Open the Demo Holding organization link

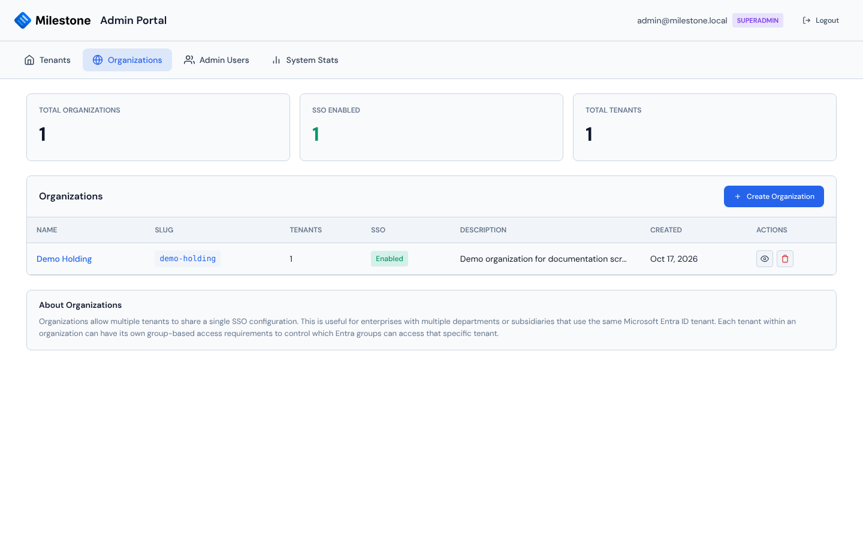[x=64, y=259]
